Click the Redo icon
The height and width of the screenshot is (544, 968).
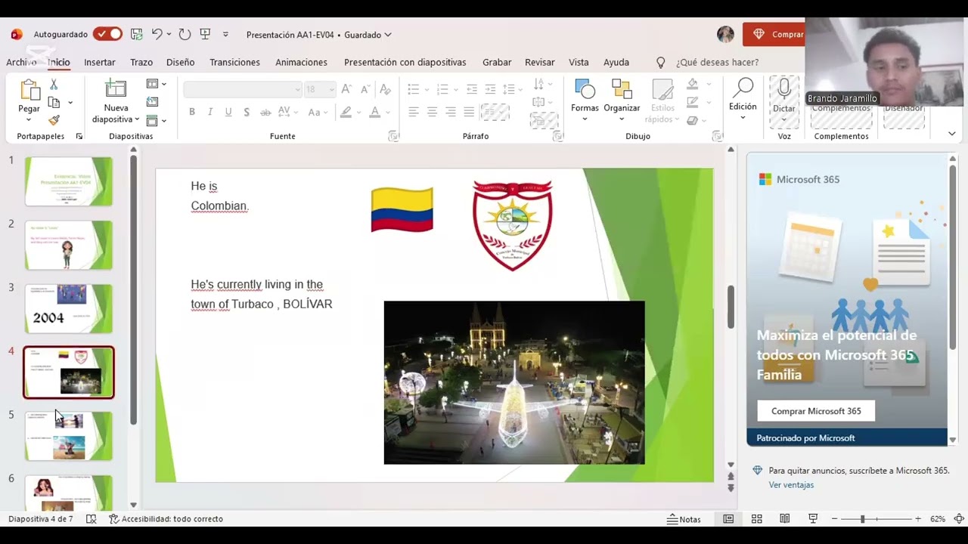[185, 34]
